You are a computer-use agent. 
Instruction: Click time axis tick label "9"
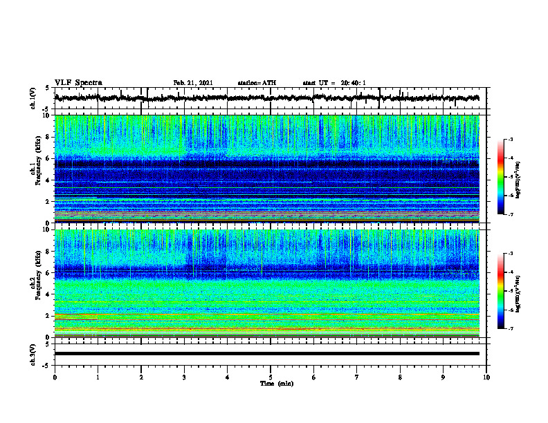pos(443,377)
